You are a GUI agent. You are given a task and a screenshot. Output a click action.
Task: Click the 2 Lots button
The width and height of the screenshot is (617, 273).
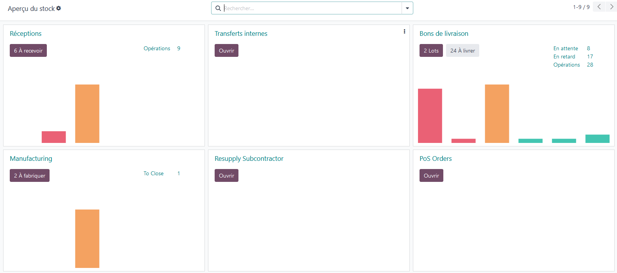pos(431,51)
